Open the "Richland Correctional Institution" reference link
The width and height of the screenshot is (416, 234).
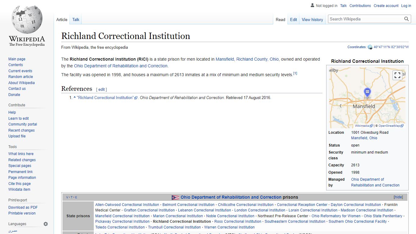(105, 98)
